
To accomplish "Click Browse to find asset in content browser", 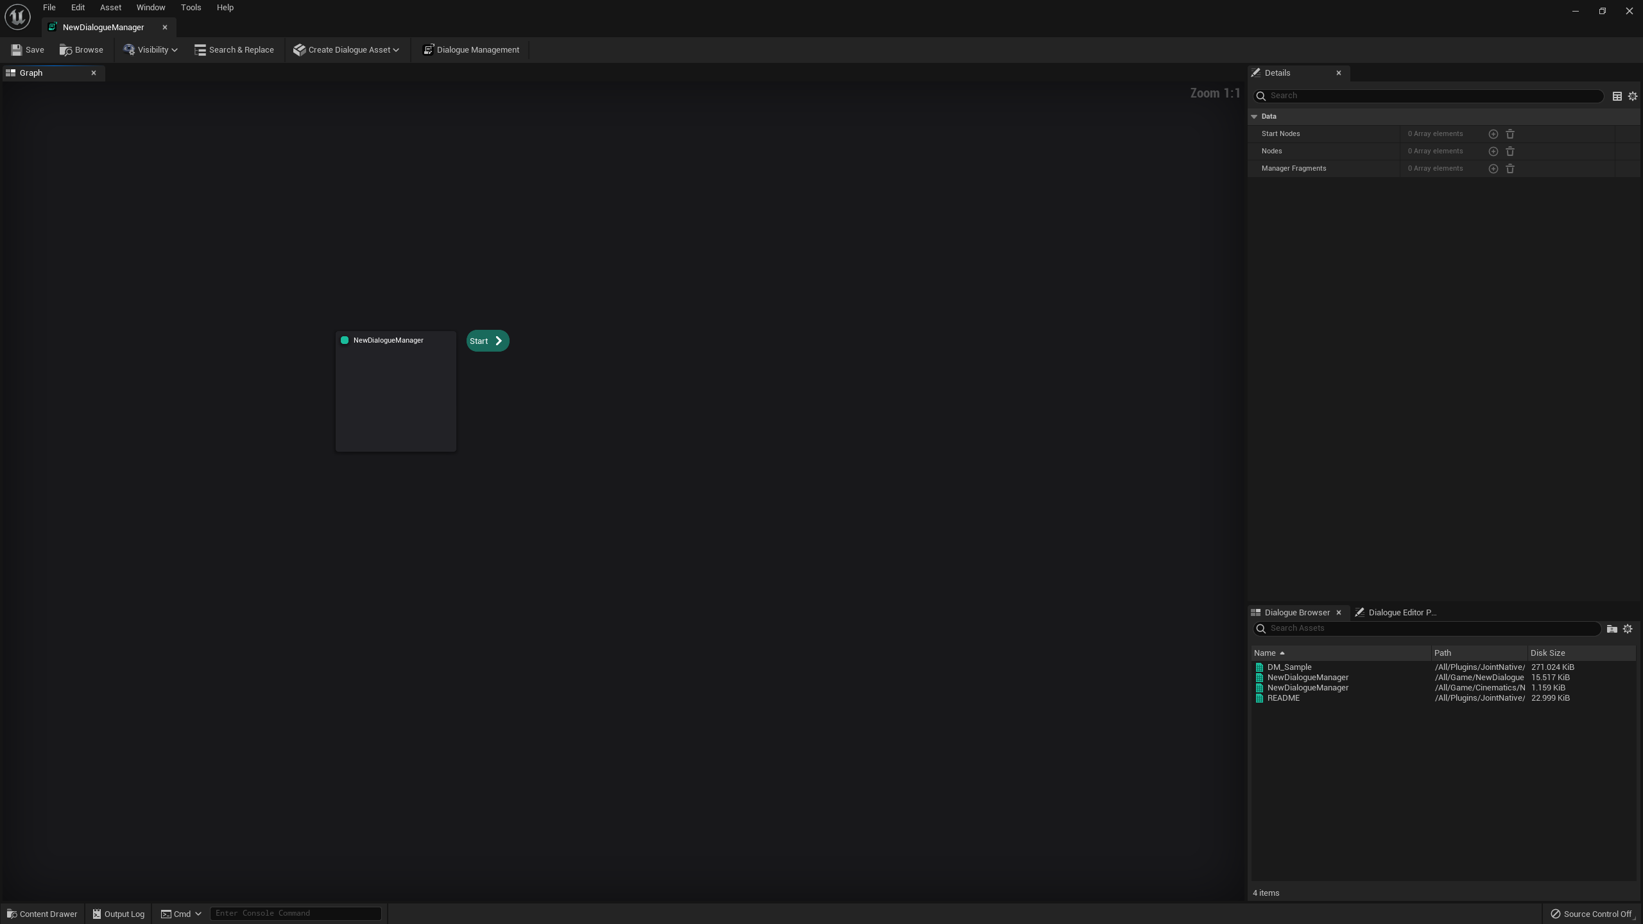I will [x=82, y=49].
